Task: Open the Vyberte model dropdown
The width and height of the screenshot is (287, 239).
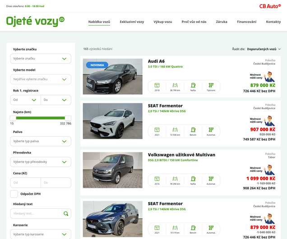Action: (x=41, y=79)
